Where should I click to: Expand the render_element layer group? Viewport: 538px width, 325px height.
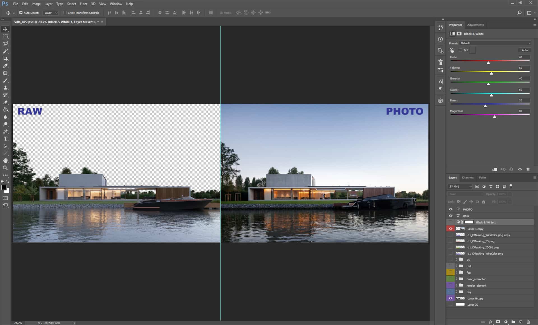point(457,285)
